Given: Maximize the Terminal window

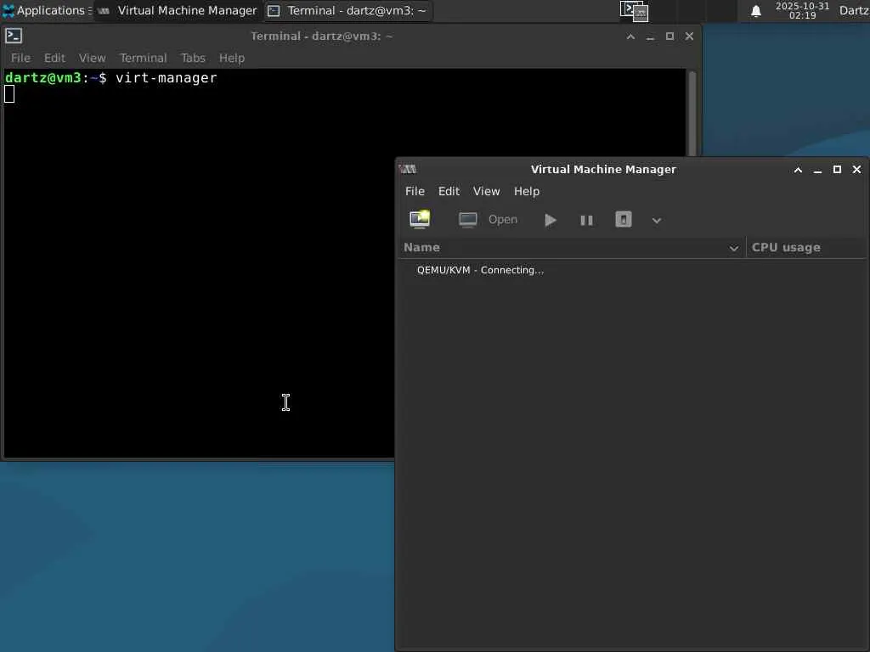Looking at the screenshot, I should pyautogui.click(x=669, y=37).
